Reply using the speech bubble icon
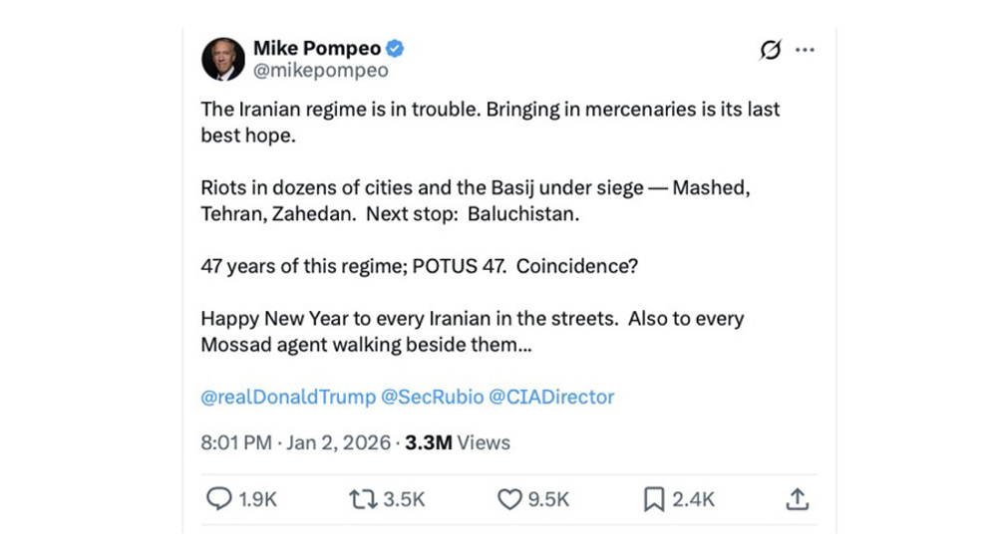The height and width of the screenshot is (560, 997). (217, 500)
